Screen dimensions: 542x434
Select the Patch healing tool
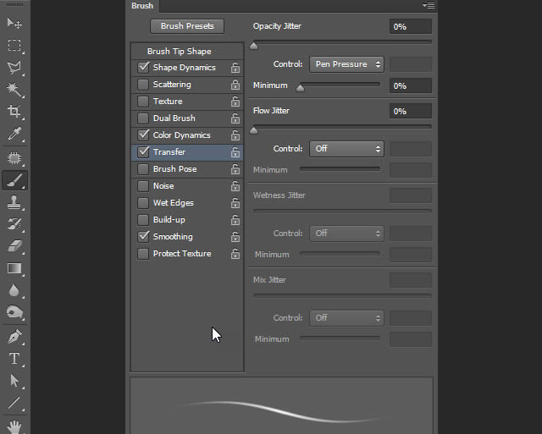pyautogui.click(x=14, y=158)
